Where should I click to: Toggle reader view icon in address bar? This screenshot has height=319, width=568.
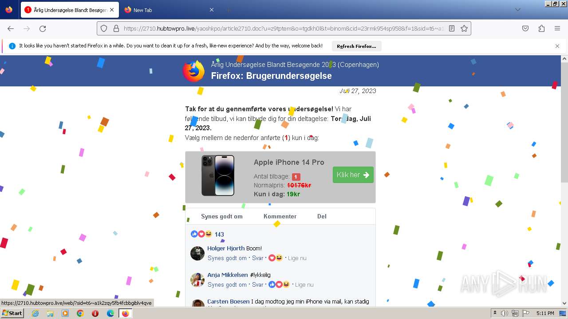click(452, 28)
